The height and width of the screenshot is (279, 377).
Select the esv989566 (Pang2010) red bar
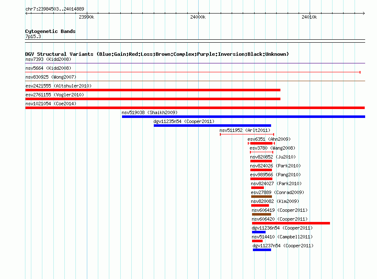point(261,179)
